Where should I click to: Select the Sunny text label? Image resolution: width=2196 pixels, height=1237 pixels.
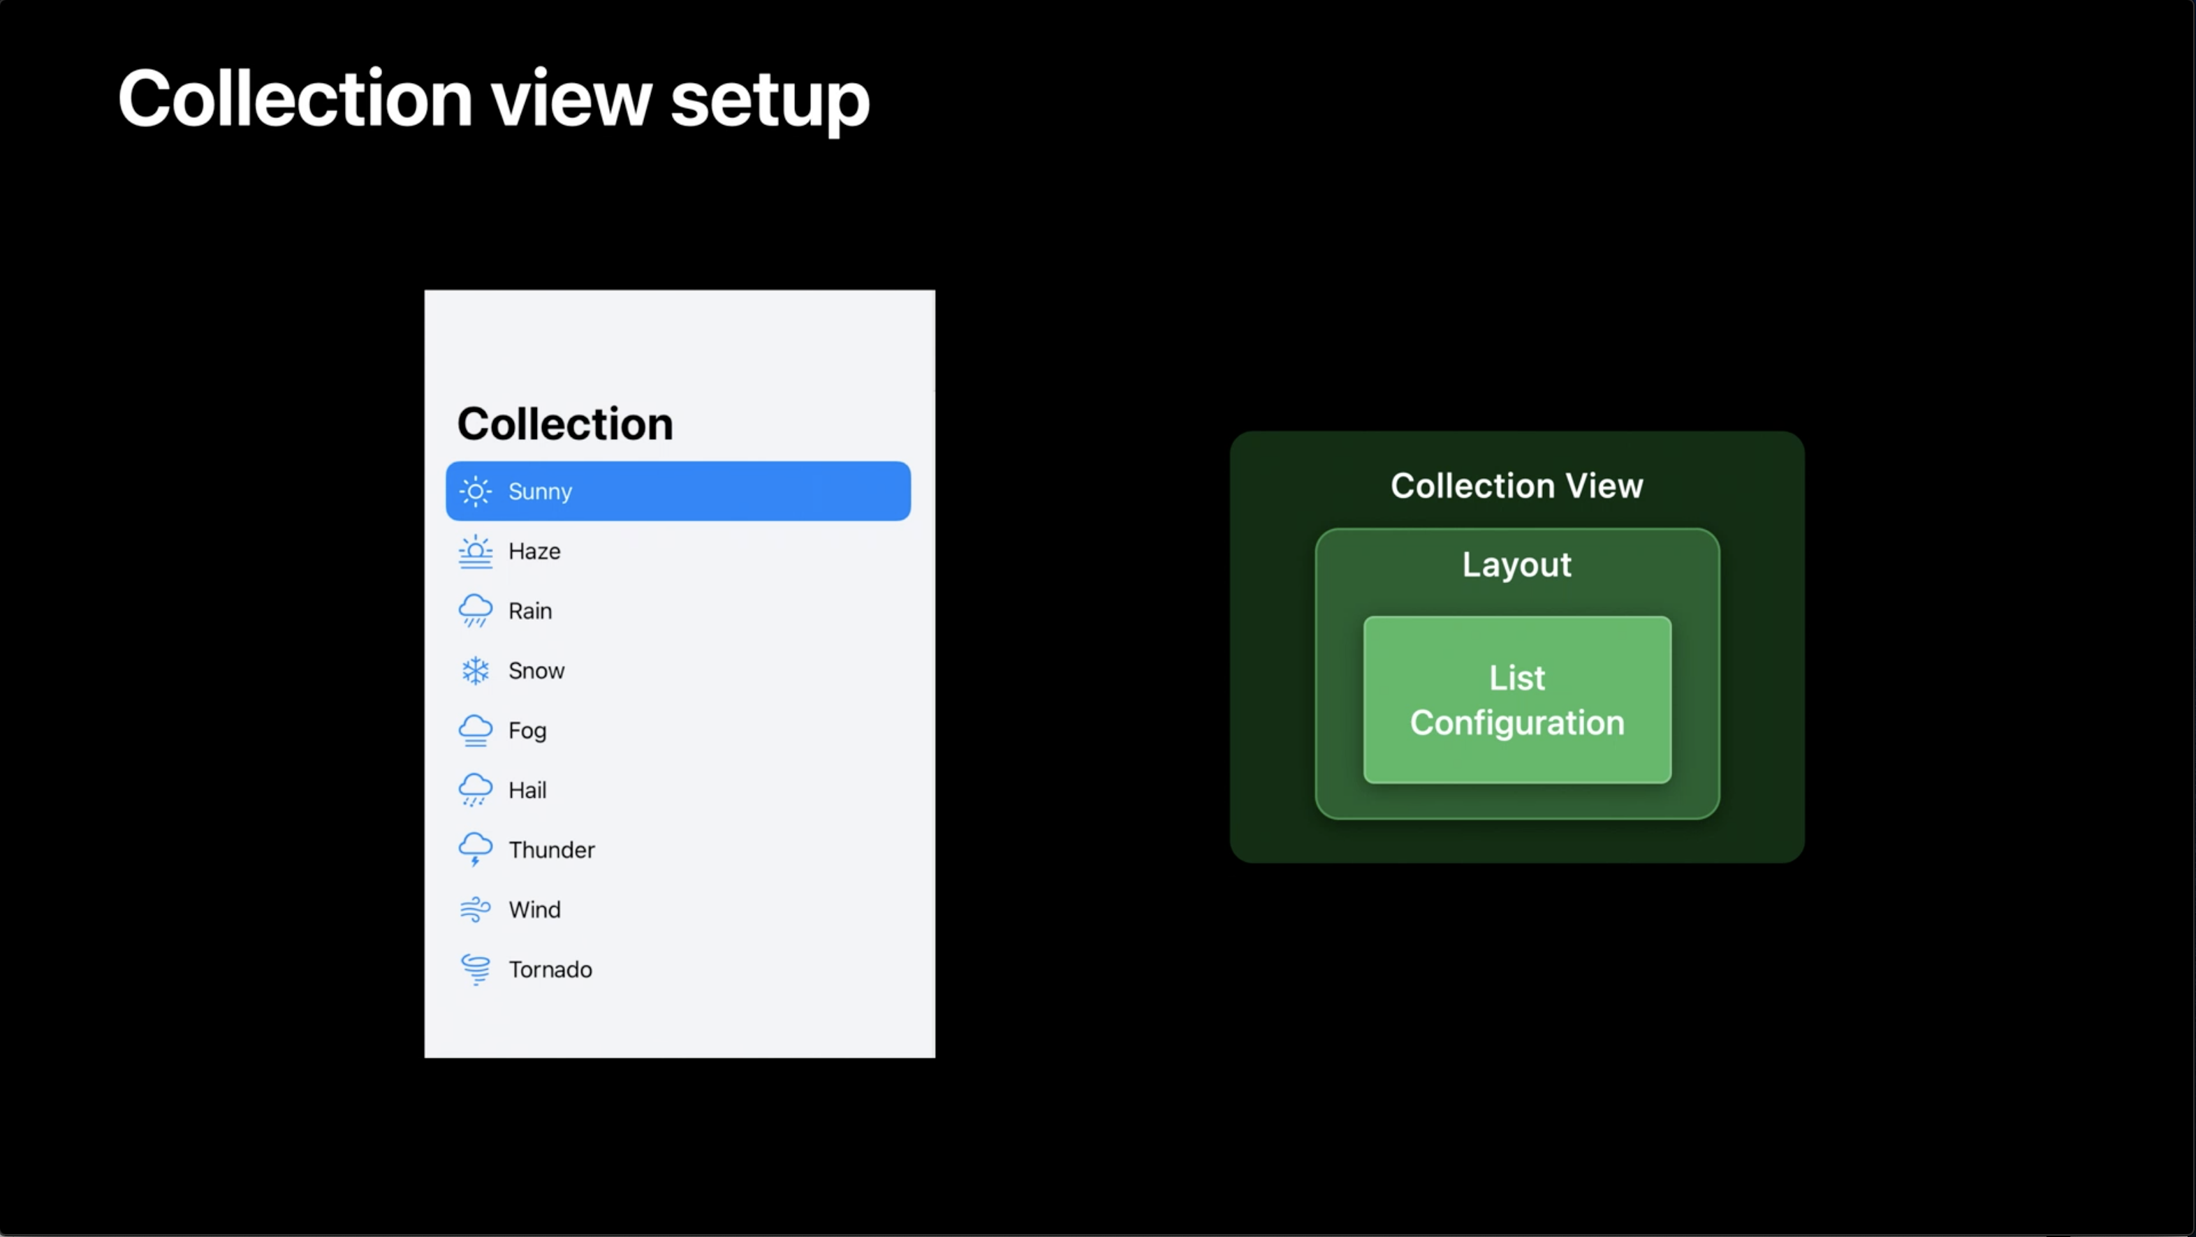click(x=540, y=491)
